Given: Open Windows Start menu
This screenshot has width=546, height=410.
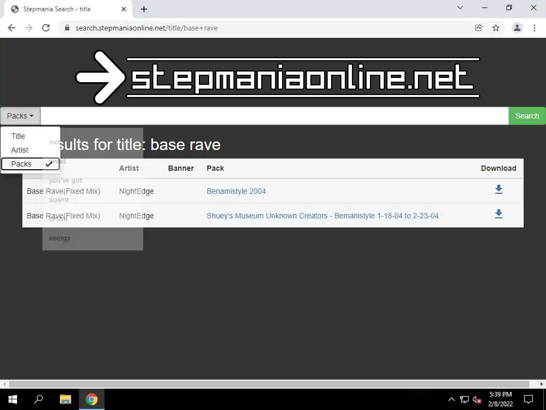Looking at the screenshot, I should (13, 399).
